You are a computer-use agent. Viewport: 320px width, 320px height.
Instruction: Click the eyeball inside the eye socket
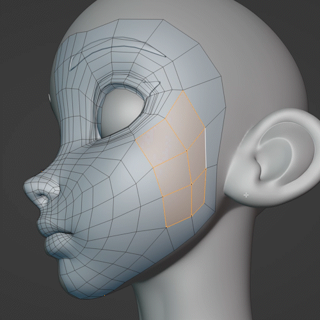122,113
